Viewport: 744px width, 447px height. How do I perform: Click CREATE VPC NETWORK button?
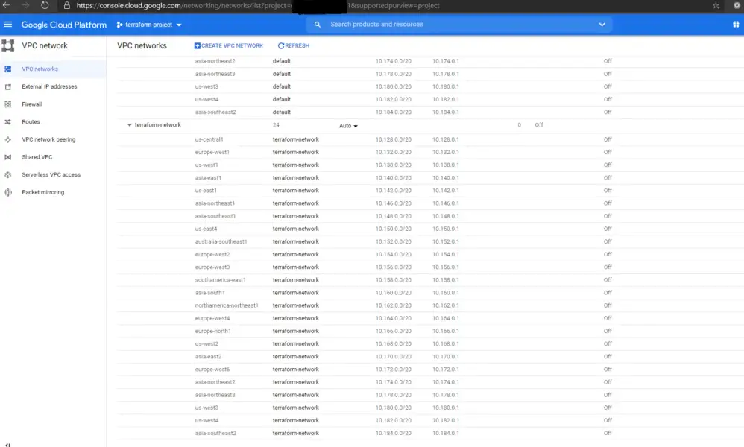click(x=228, y=45)
